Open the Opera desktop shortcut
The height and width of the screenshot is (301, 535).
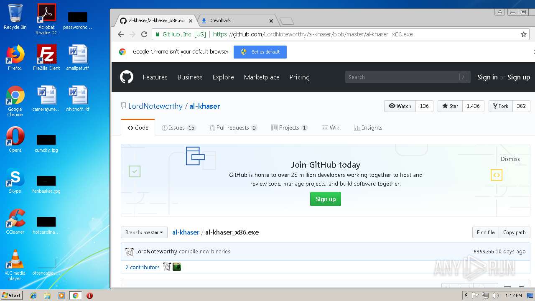[x=15, y=140]
